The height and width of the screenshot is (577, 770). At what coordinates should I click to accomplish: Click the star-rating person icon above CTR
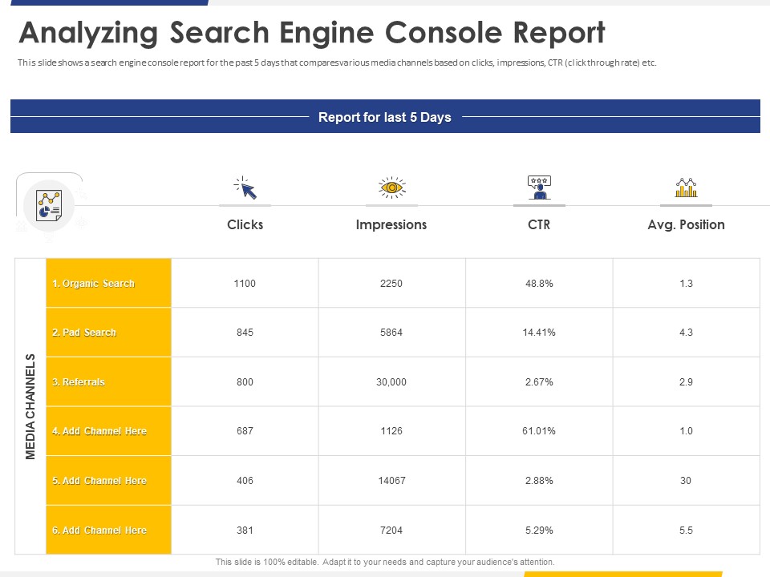[x=539, y=188]
